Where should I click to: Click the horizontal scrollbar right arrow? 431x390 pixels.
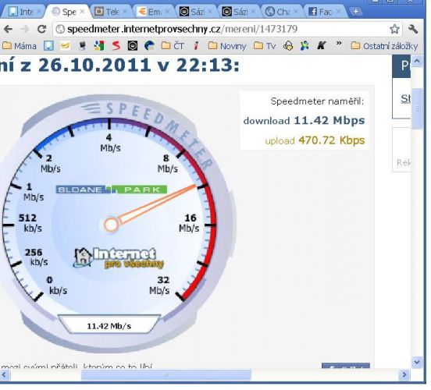click(x=404, y=374)
